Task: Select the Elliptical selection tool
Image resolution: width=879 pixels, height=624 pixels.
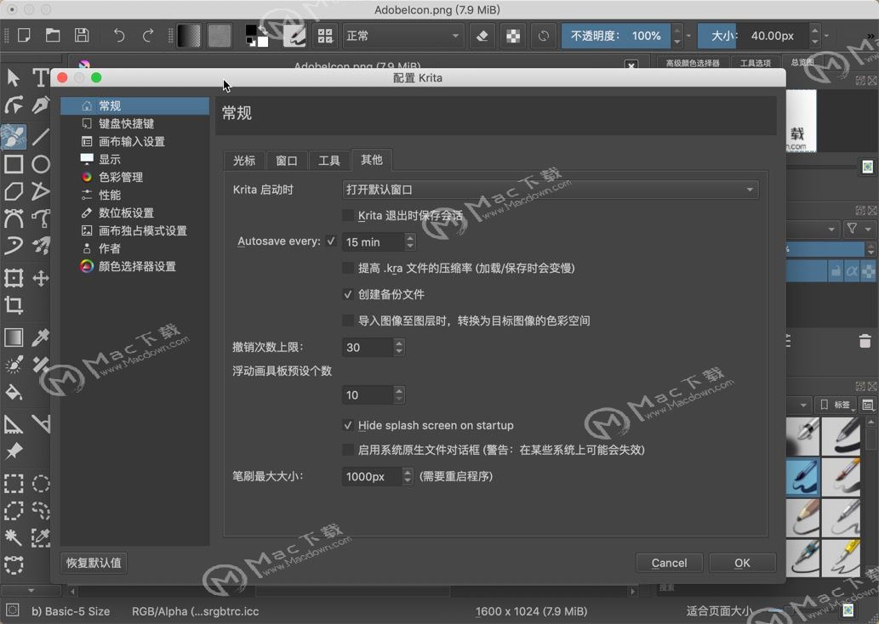Action: click(40, 484)
